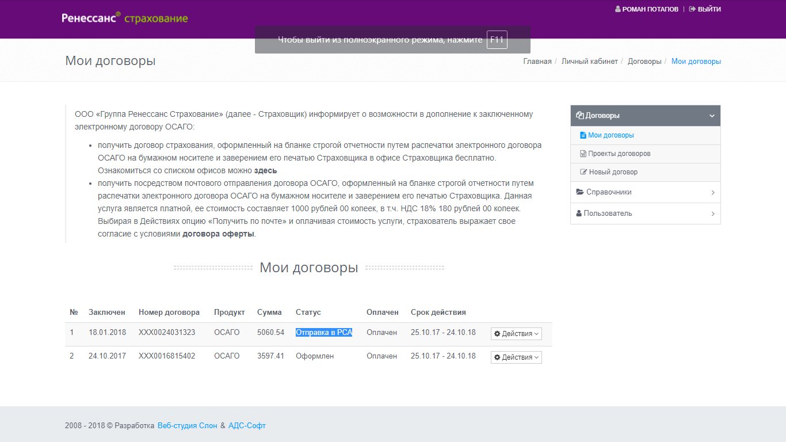Open Действия dropdown for contract XXX0024031323
This screenshot has width=786, height=442.
[x=516, y=334]
